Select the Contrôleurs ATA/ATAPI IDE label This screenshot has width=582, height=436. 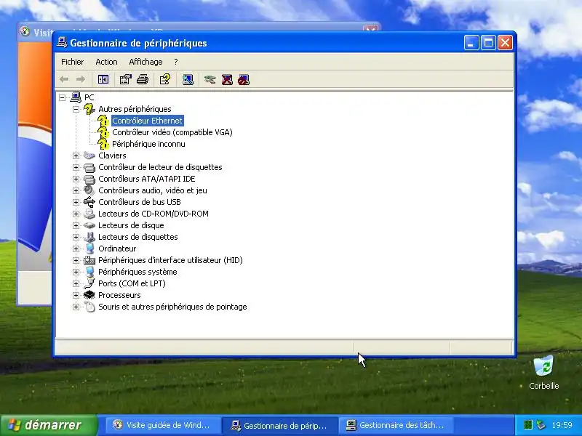(x=147, y=179)
